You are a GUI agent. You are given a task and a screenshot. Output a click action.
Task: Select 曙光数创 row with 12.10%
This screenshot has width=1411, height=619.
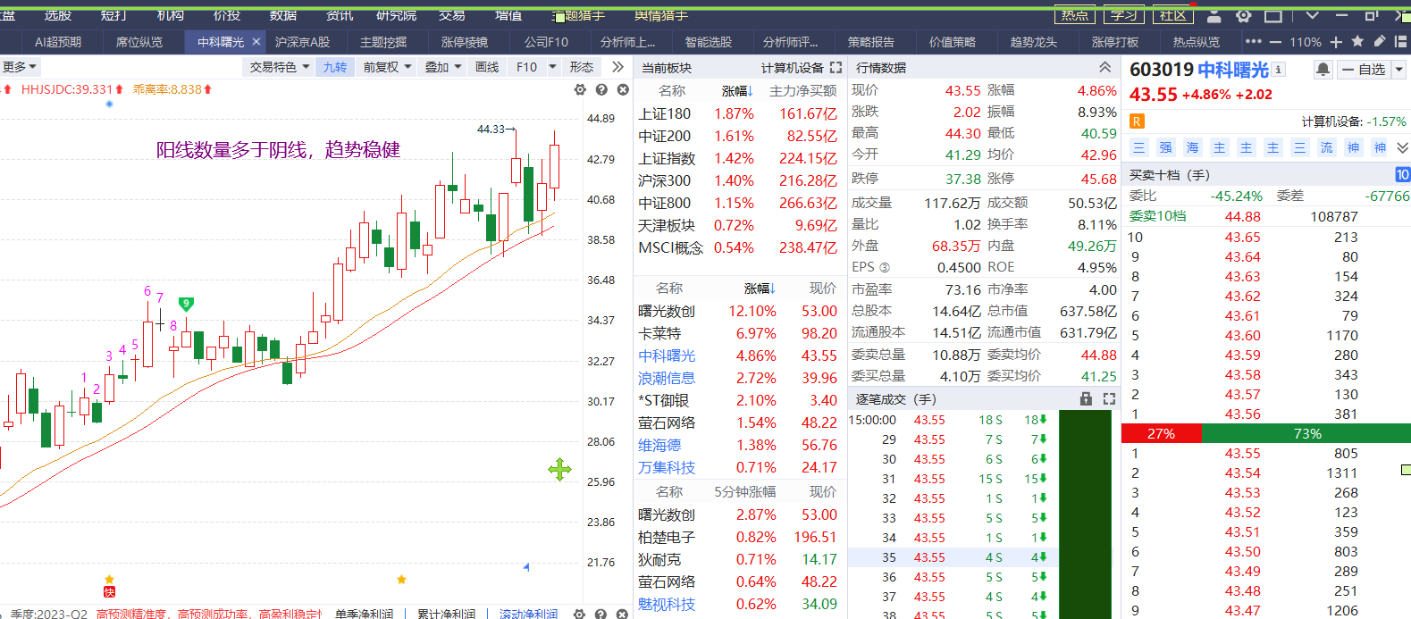point(739,312)
